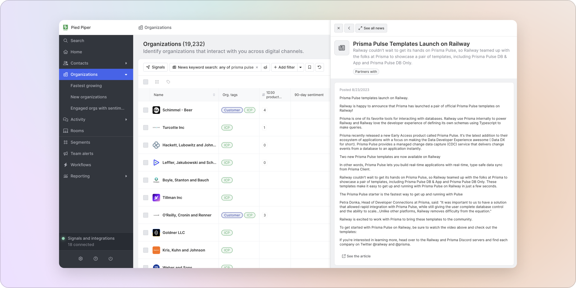Reset filters with the undo arrow icon

[319, 67]
